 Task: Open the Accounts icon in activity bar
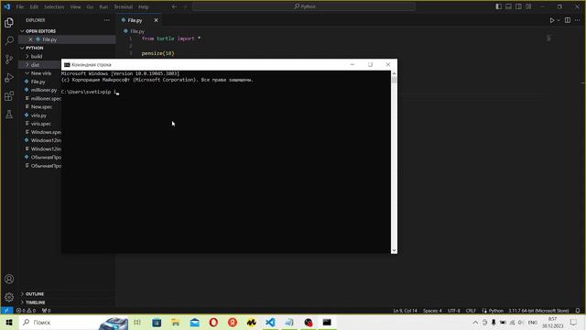pyautogui.click(x=9, y=279)
